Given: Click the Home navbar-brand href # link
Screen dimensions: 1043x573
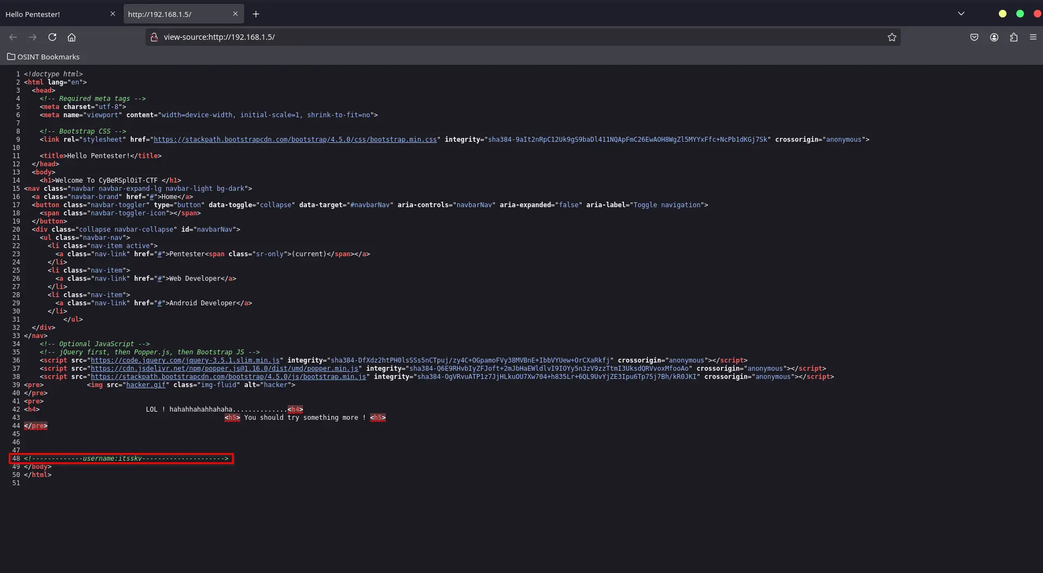Looking at the screenshot, I should [x=153, y=197].
